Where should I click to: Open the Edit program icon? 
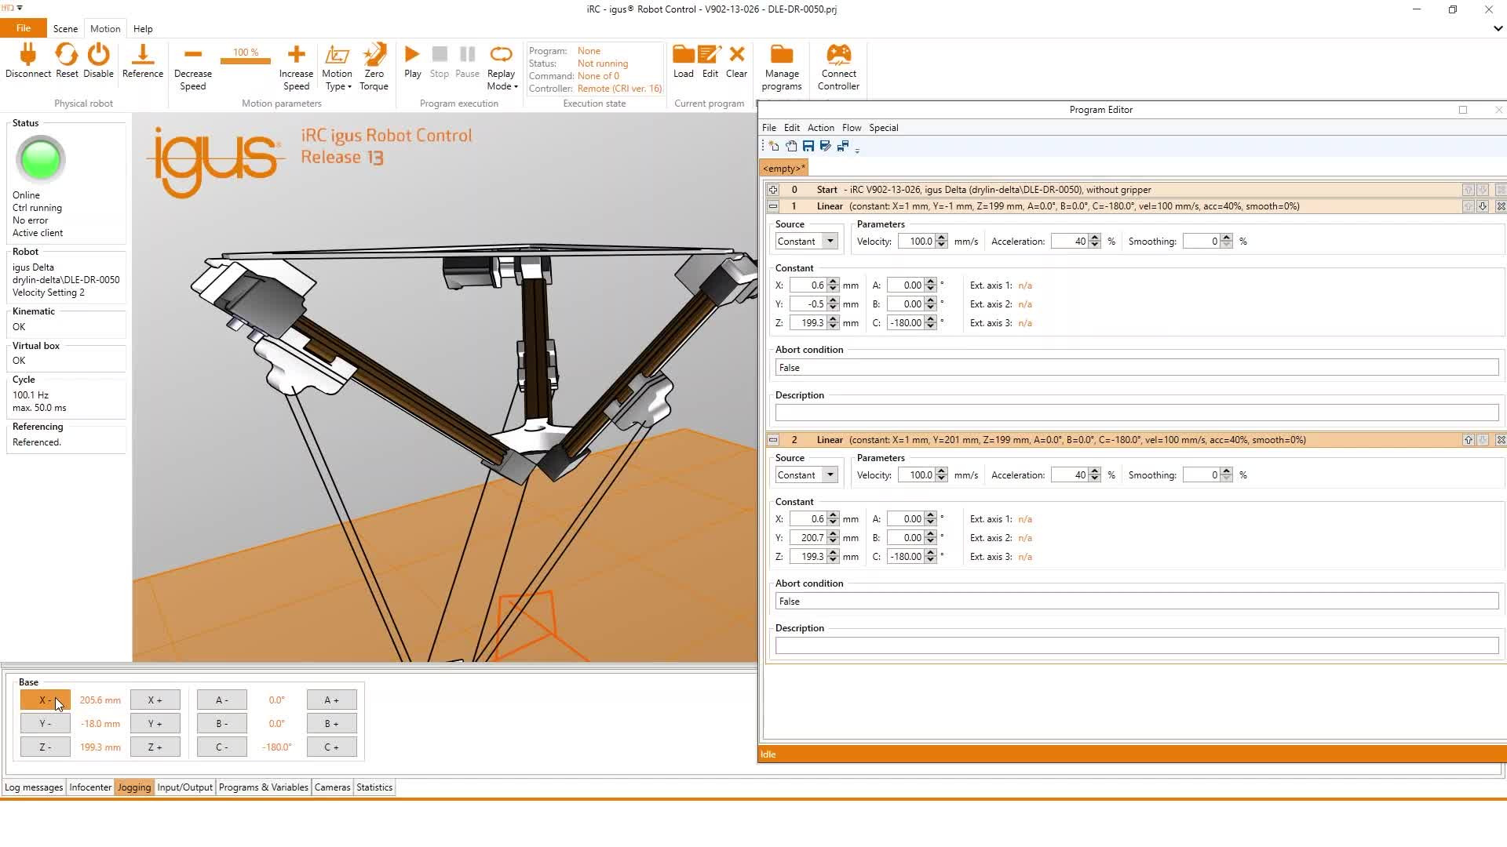(x=710, y=54)
